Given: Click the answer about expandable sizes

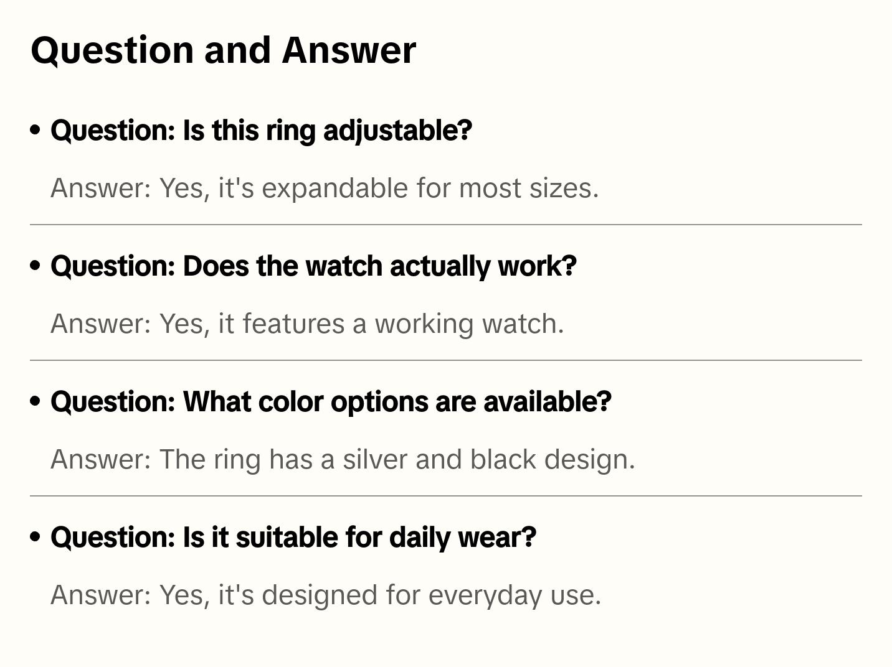Looking at the screenshot, I should [x=325, y=188].
